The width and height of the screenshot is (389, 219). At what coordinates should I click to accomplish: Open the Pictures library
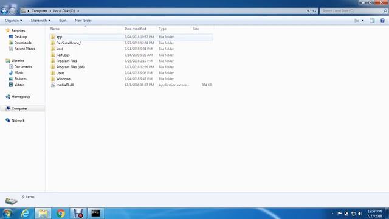(20, 78)
